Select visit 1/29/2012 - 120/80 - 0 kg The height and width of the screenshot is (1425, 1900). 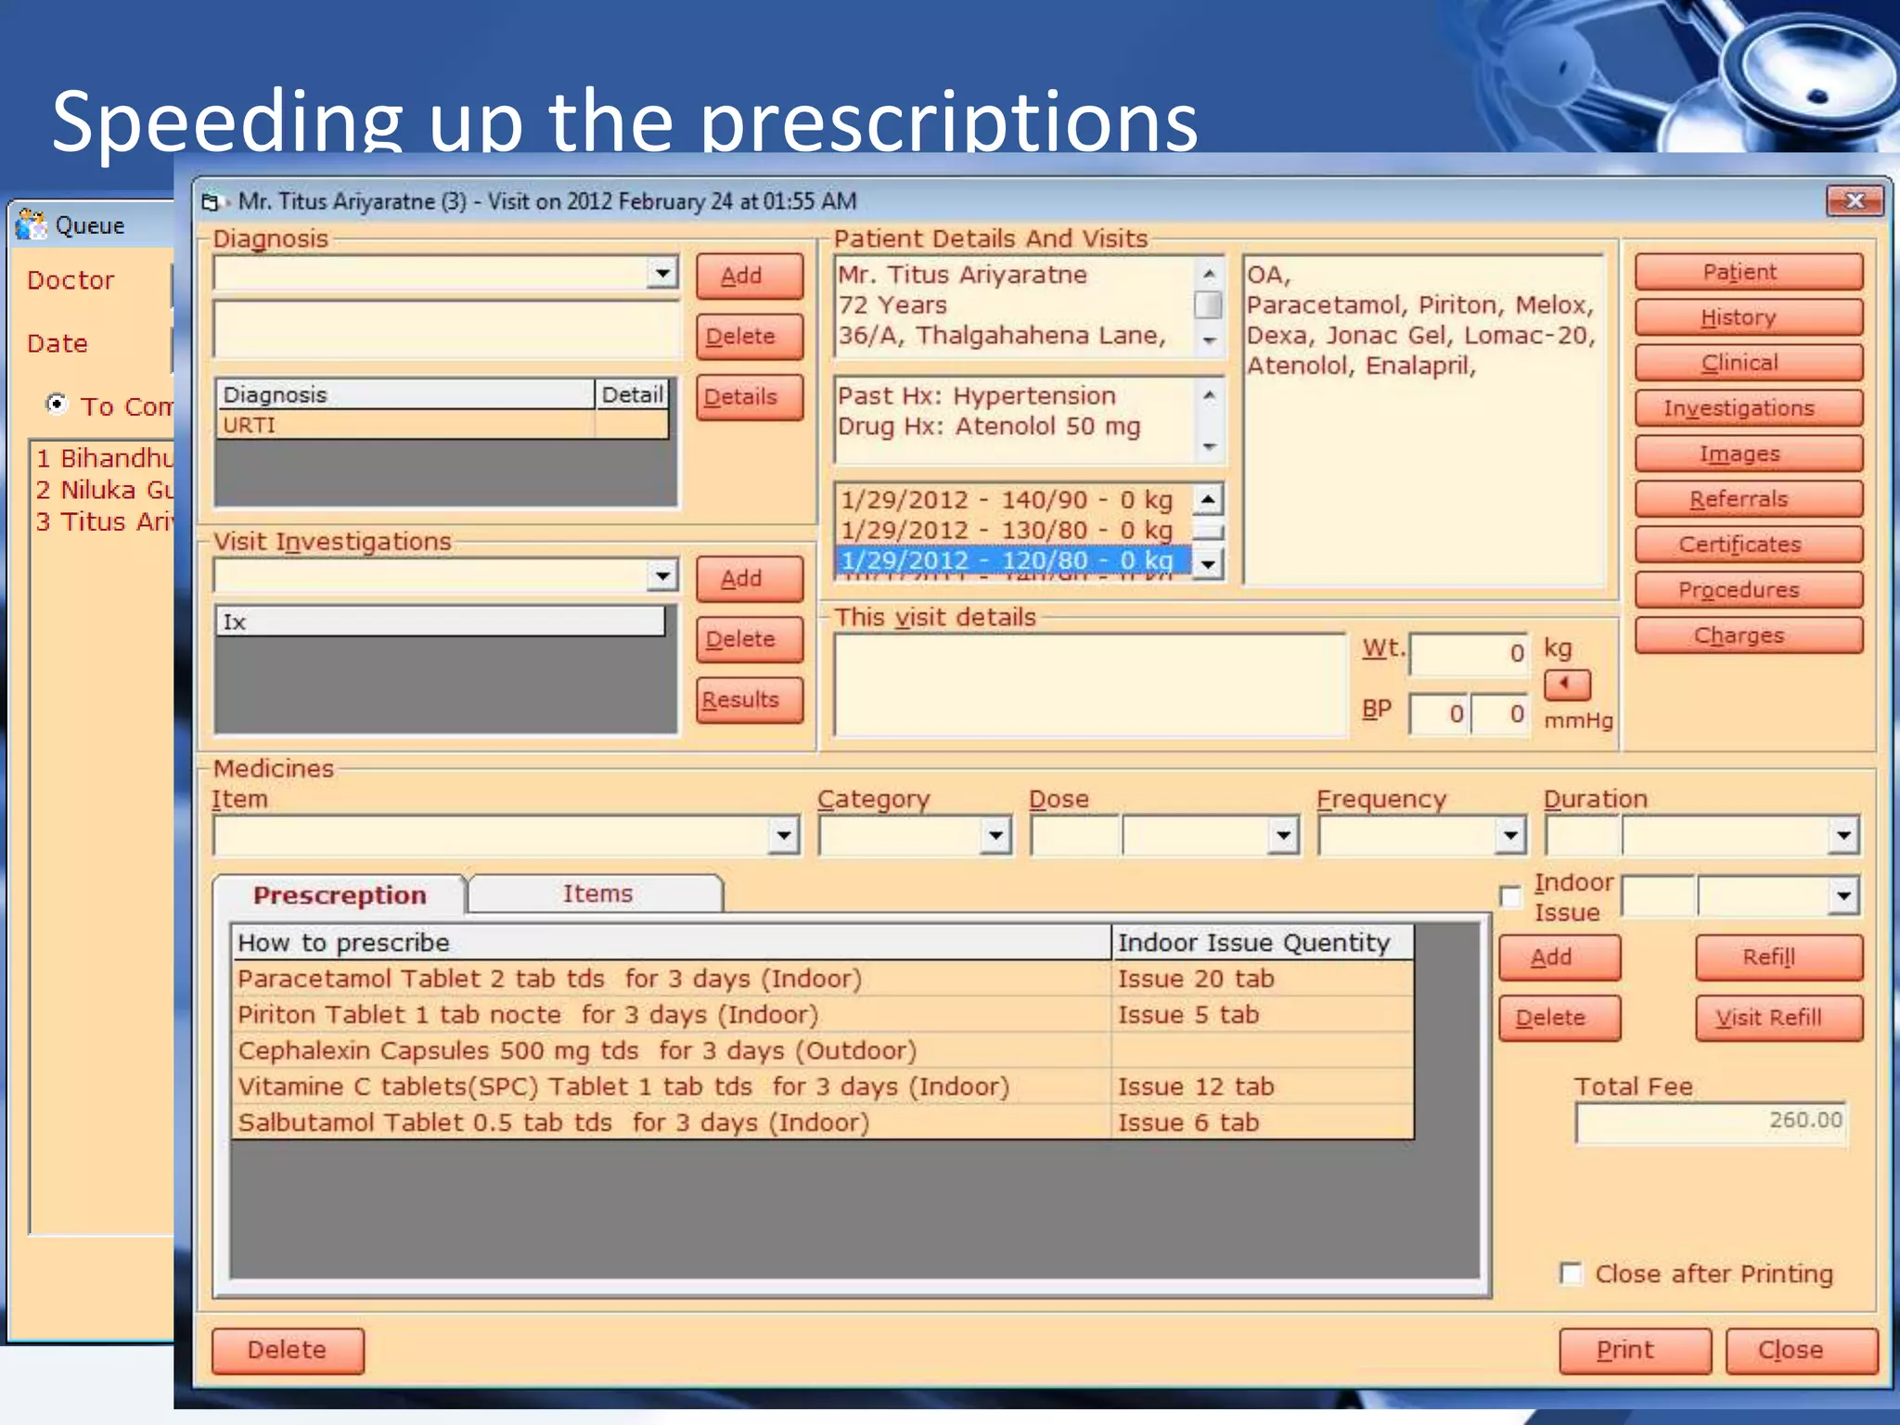coord(1011,560)
